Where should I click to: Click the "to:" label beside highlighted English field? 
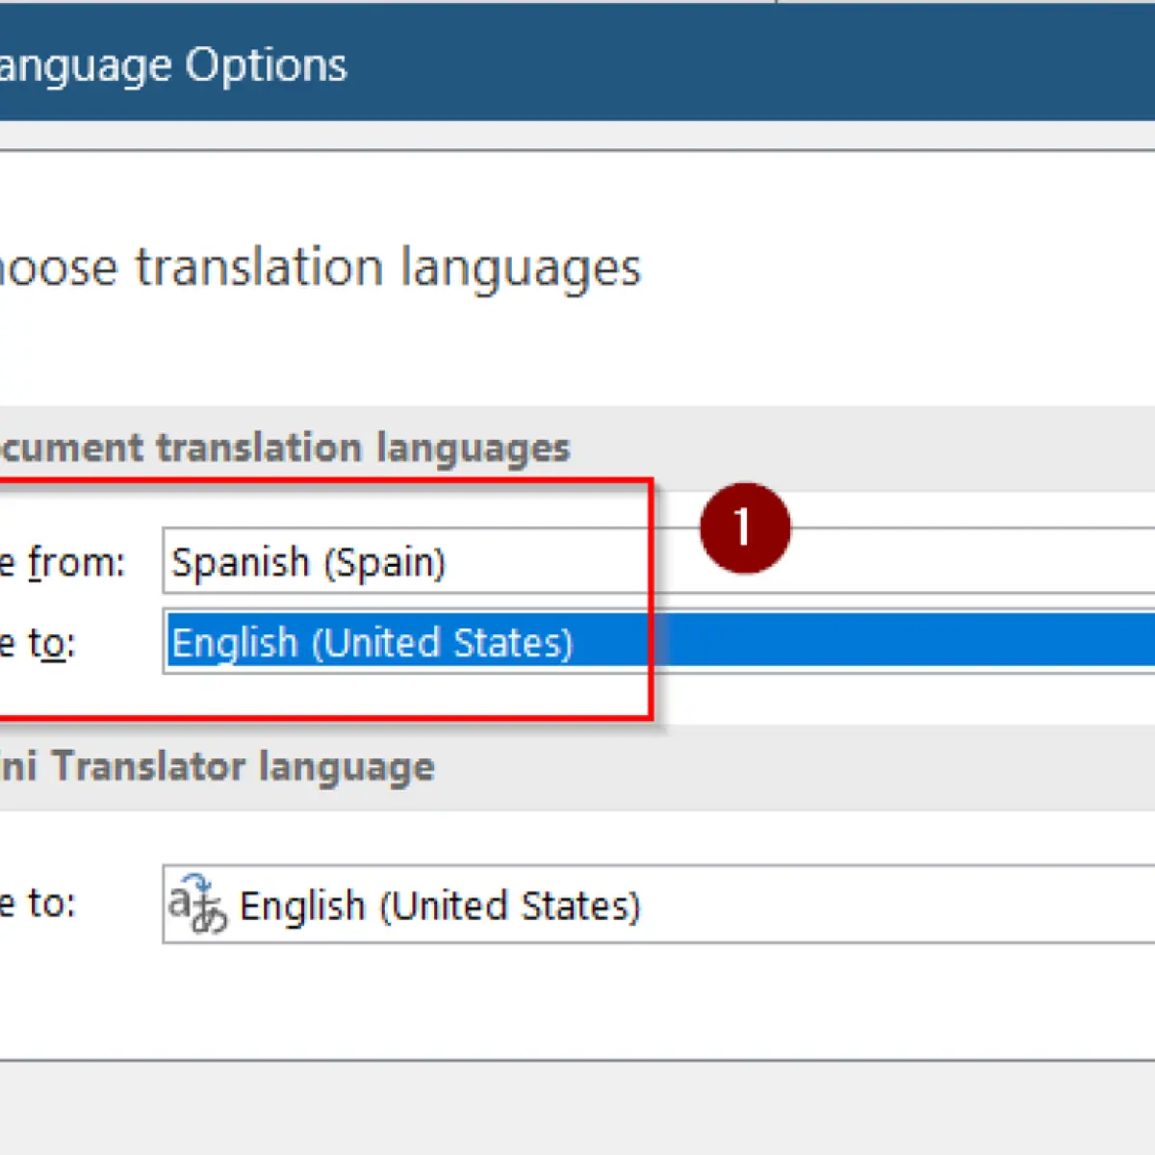tap(51, 643)
